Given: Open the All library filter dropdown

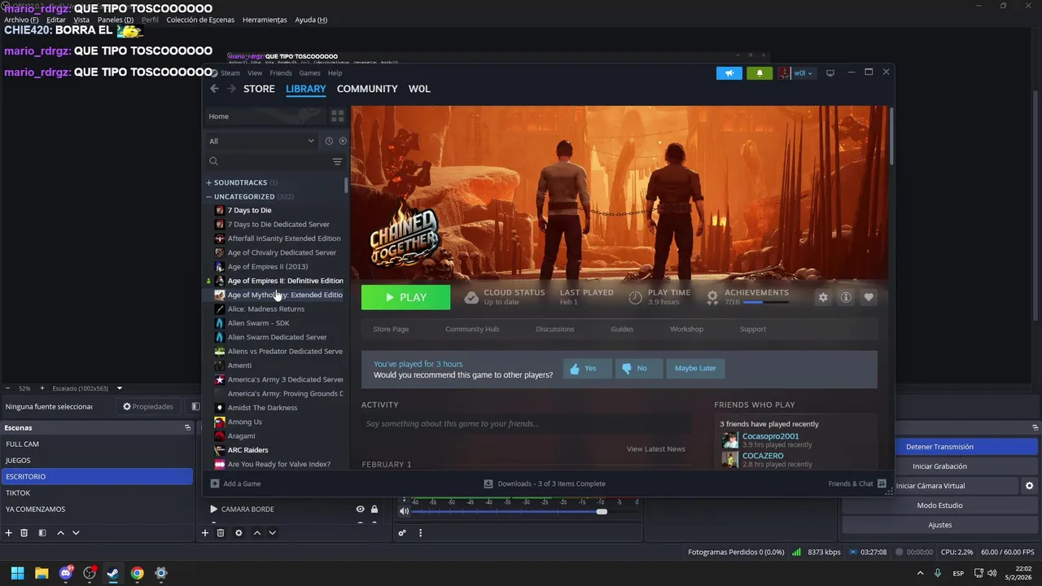Looking at the screenshot, I should [x=262, y=141].
